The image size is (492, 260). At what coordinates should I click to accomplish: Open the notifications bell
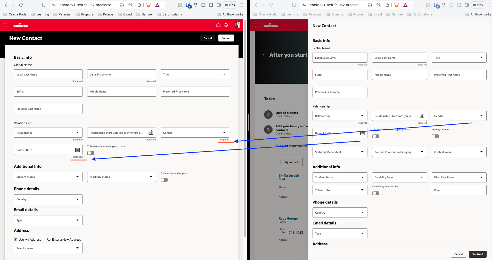pyautogui.click(x=226, y=25)
